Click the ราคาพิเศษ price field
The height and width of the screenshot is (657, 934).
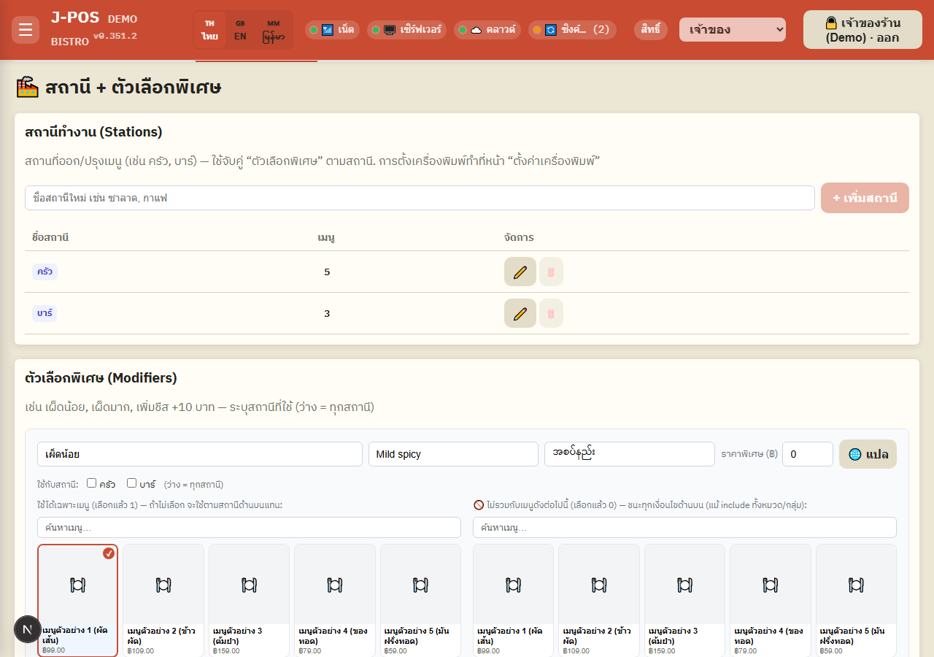pos(808,454)
